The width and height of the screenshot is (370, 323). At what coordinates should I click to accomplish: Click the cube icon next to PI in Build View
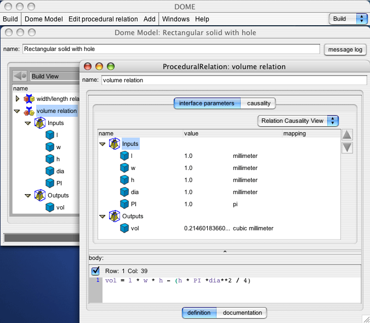[x=50, y=183]
